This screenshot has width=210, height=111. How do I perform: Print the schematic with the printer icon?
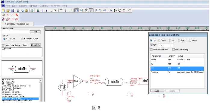click(32, 10)
